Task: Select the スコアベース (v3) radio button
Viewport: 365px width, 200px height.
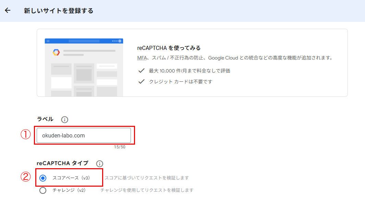Action: tap(43, 178)
